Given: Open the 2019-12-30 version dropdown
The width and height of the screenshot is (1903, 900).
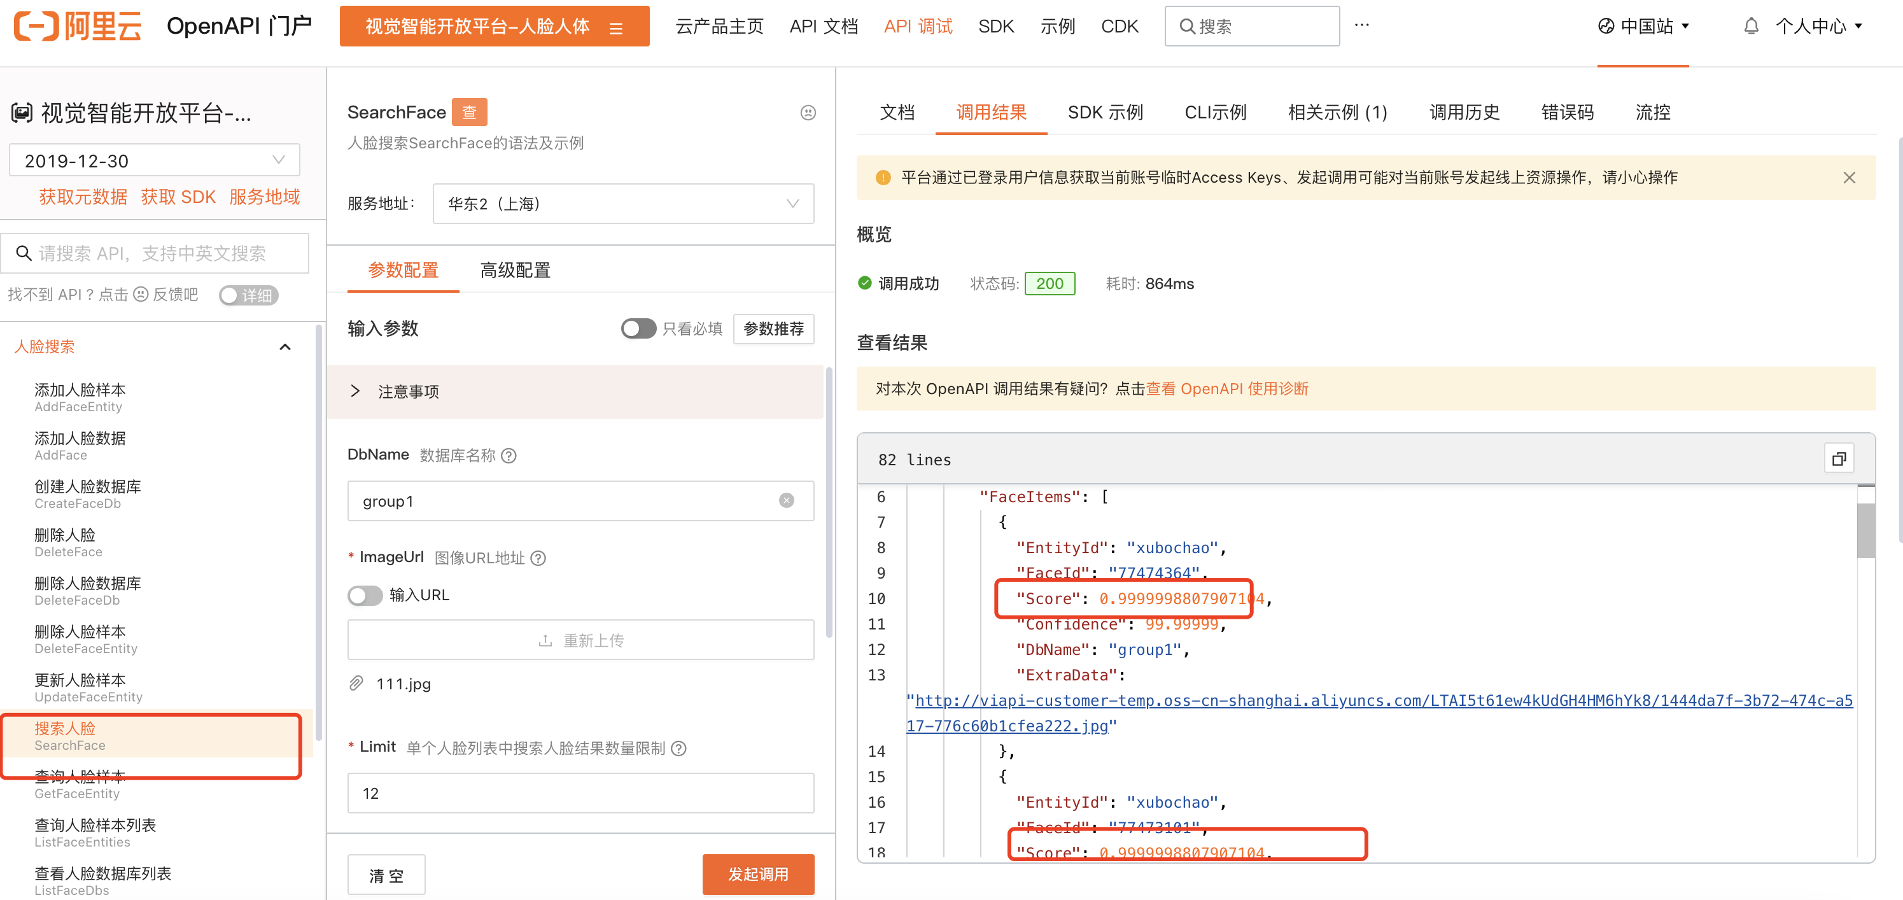Looking at the screenshot, I should (x=153, y=160).
